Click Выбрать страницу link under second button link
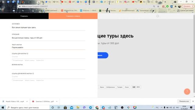195x110 pixels. 30,80
